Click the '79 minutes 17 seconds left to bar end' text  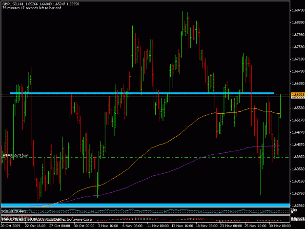pyautogui.click(x=32, y=8)
